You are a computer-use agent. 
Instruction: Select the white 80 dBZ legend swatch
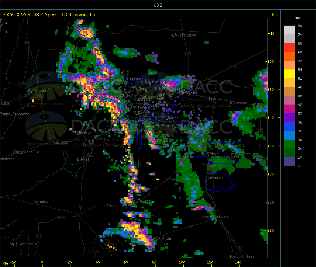(x=289, y=30)
